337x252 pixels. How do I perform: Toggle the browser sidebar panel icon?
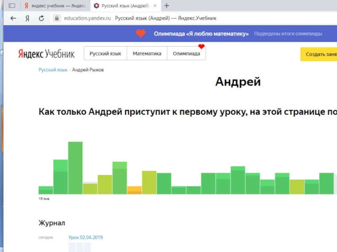(12, 5)
